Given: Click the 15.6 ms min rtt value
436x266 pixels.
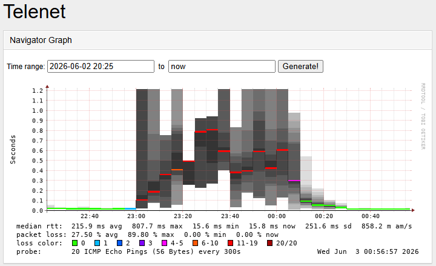Looking at the screenshot, I should [x=218, y=226].
